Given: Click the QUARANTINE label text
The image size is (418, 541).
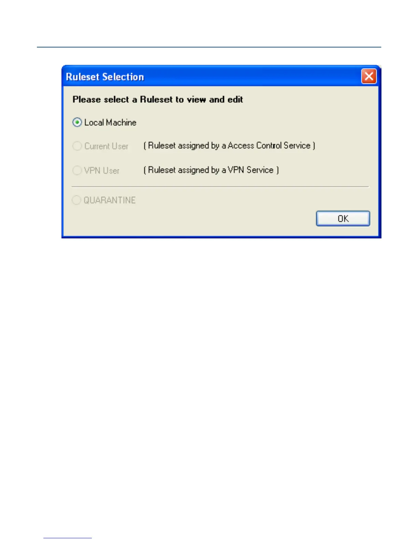Looking at the screenshot, I should tap(110, 200).
